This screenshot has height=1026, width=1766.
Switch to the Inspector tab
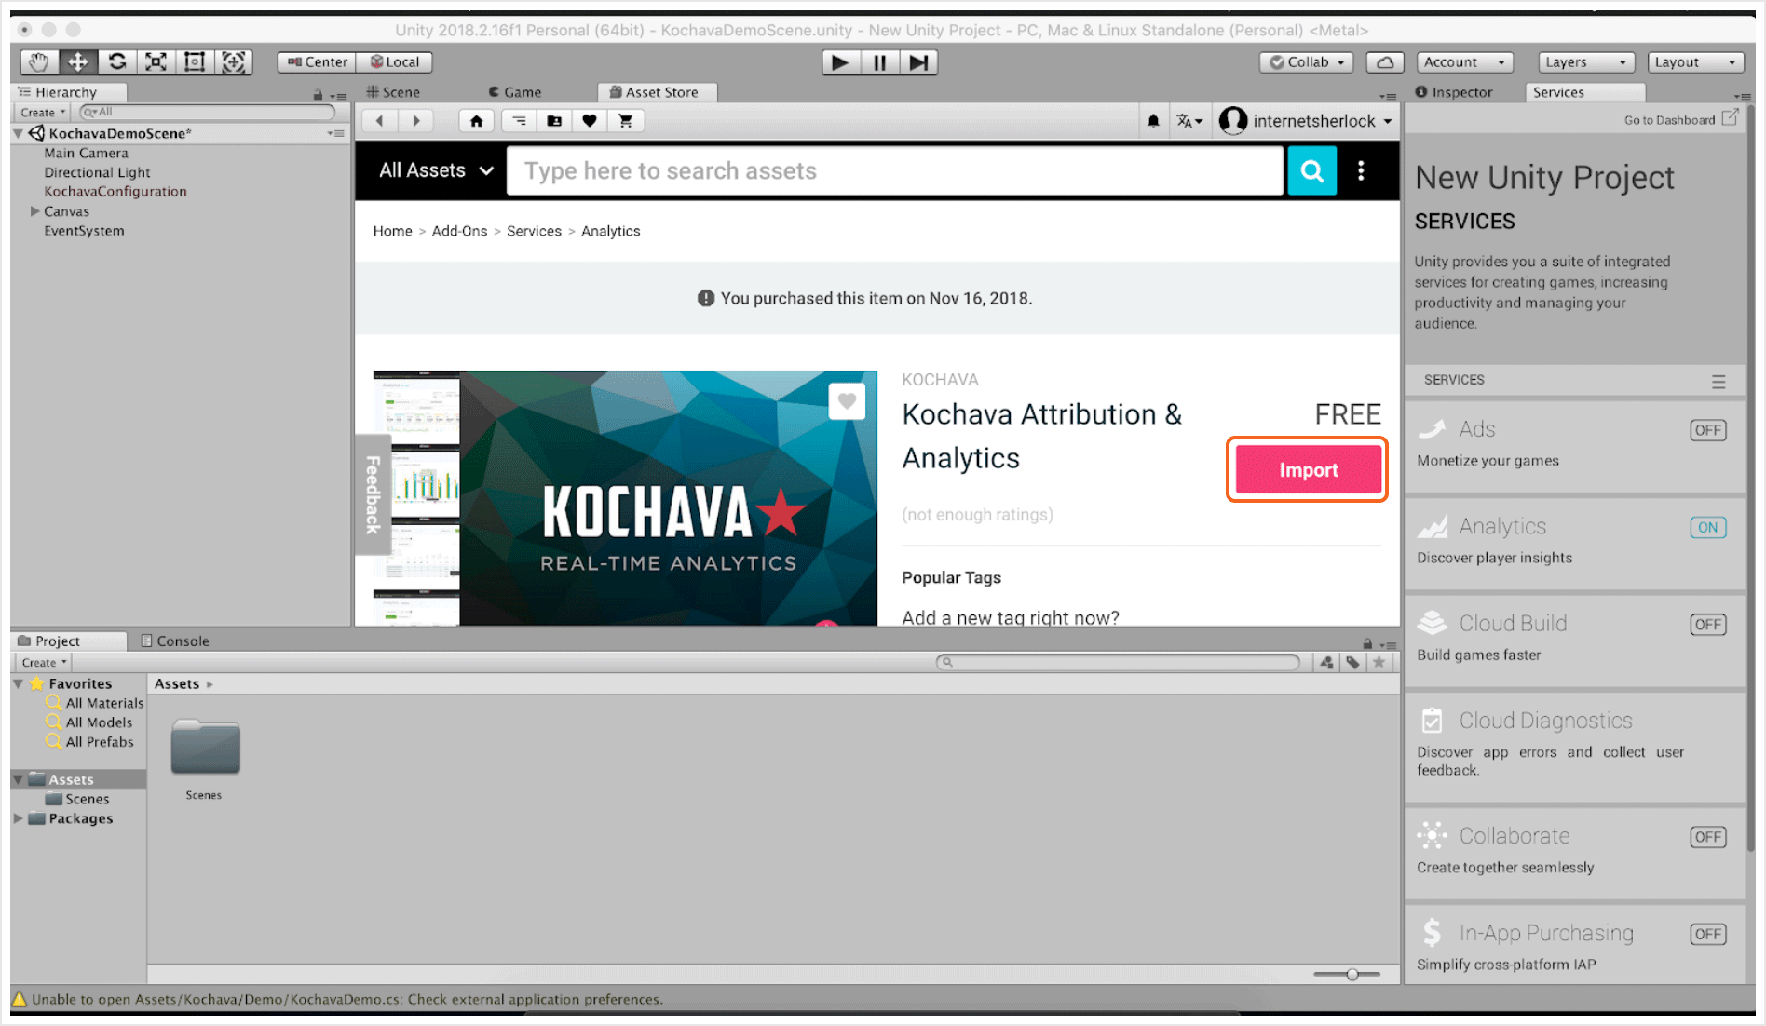point(1454,92)
